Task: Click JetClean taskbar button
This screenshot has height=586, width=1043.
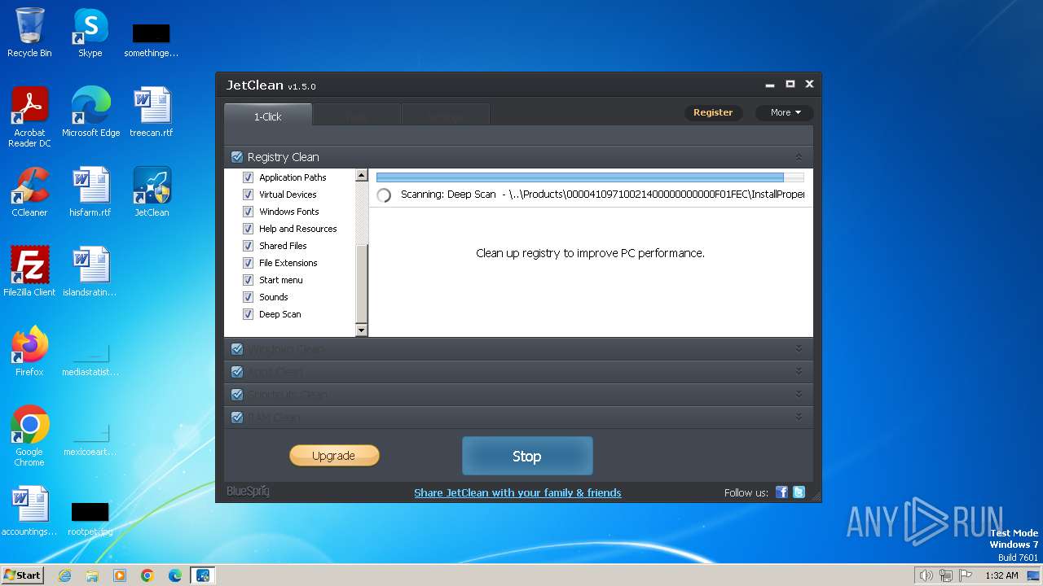Action: [203, 575]
